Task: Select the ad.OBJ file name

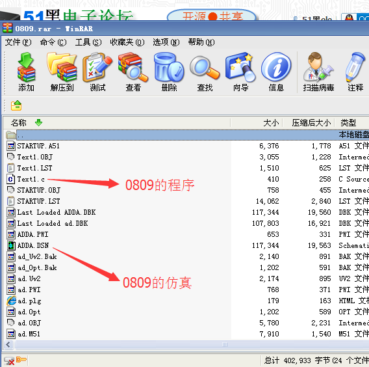Action: click(29, 323)
